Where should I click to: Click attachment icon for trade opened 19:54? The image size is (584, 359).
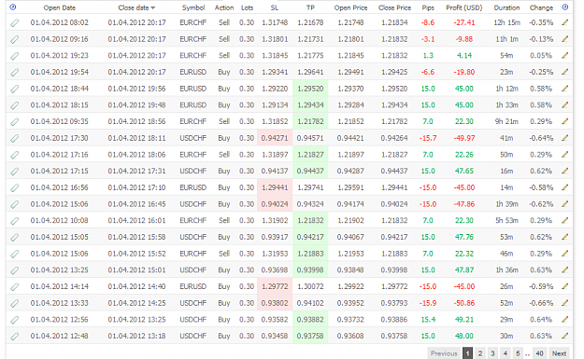pyautogui.click(x=14, y=73)
